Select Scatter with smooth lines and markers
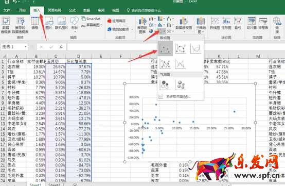The image size is (285, 186). click(x=180, y=48)
